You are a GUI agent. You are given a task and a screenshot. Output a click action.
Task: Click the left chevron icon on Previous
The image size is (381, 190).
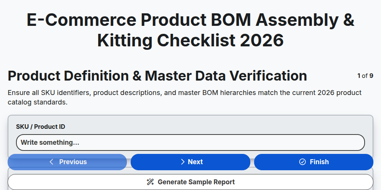pyautogui.click(x=51, y=162)
